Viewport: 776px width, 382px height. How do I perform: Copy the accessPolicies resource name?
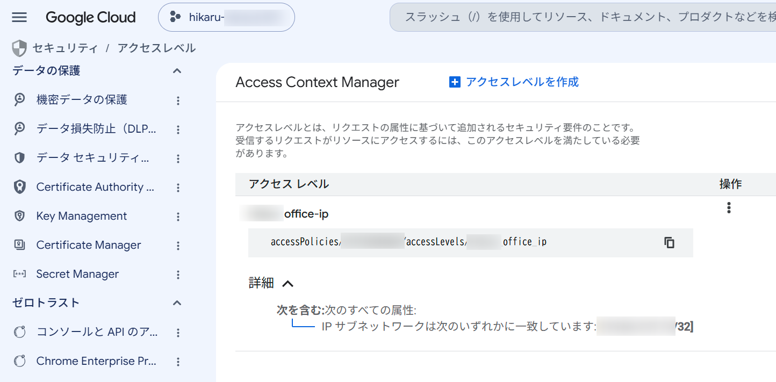click(669, 242)
